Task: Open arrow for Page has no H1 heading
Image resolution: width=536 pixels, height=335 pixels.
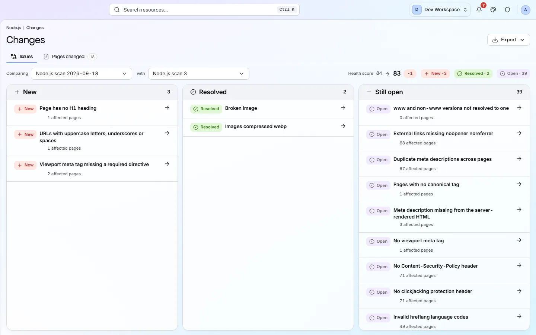Action: pyautogui.click(x=167, y=108)
